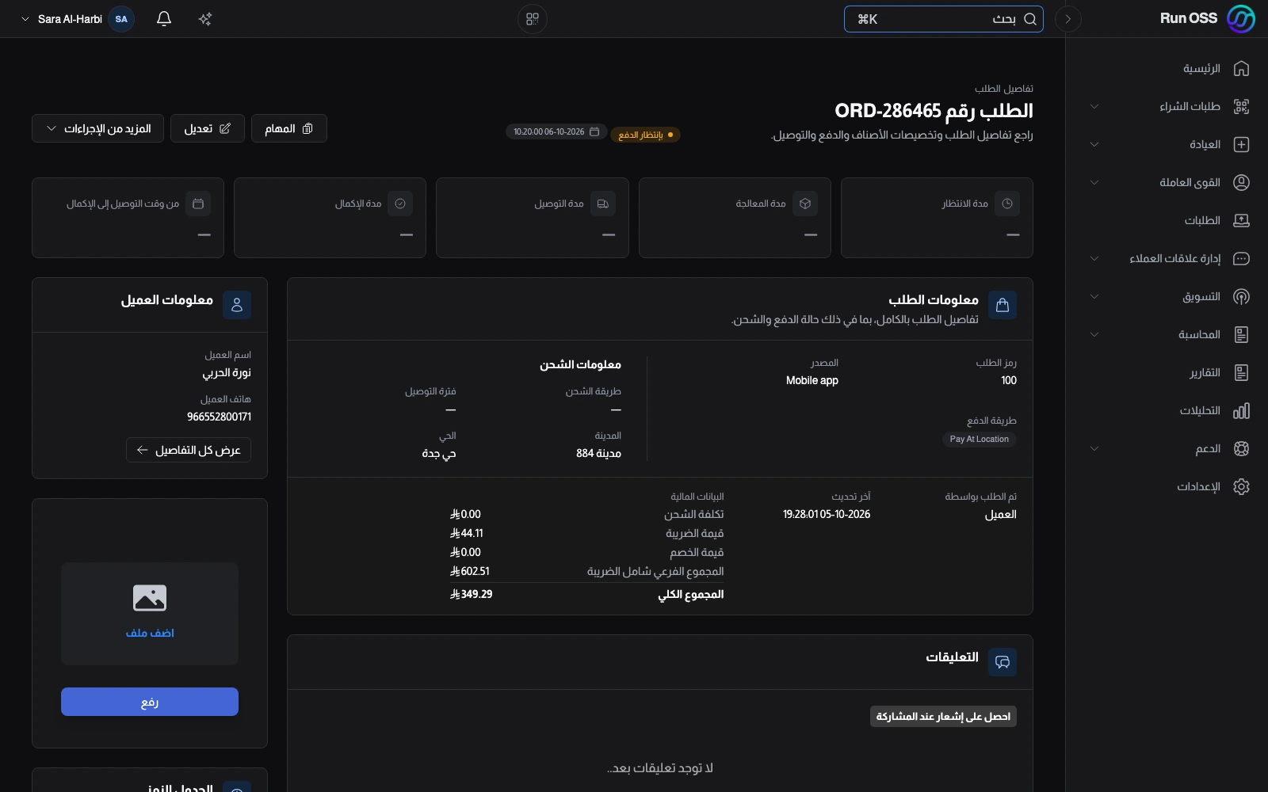Click customer phone 966552800171
The width and height of the screenshot is (1268, 792).
219,417
